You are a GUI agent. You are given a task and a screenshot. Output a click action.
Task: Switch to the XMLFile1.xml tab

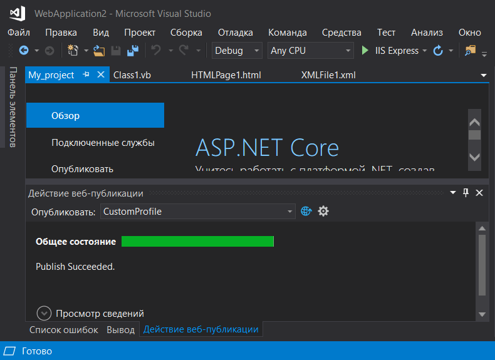[x=328, y=75]
